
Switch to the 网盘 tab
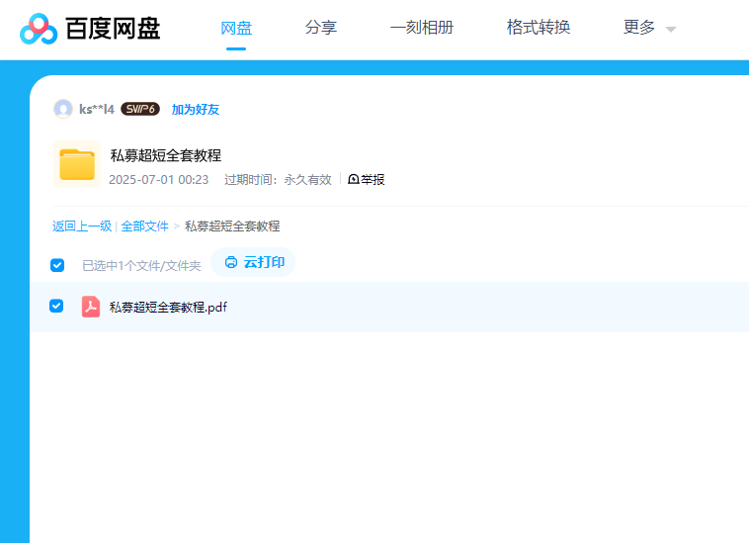236,28
